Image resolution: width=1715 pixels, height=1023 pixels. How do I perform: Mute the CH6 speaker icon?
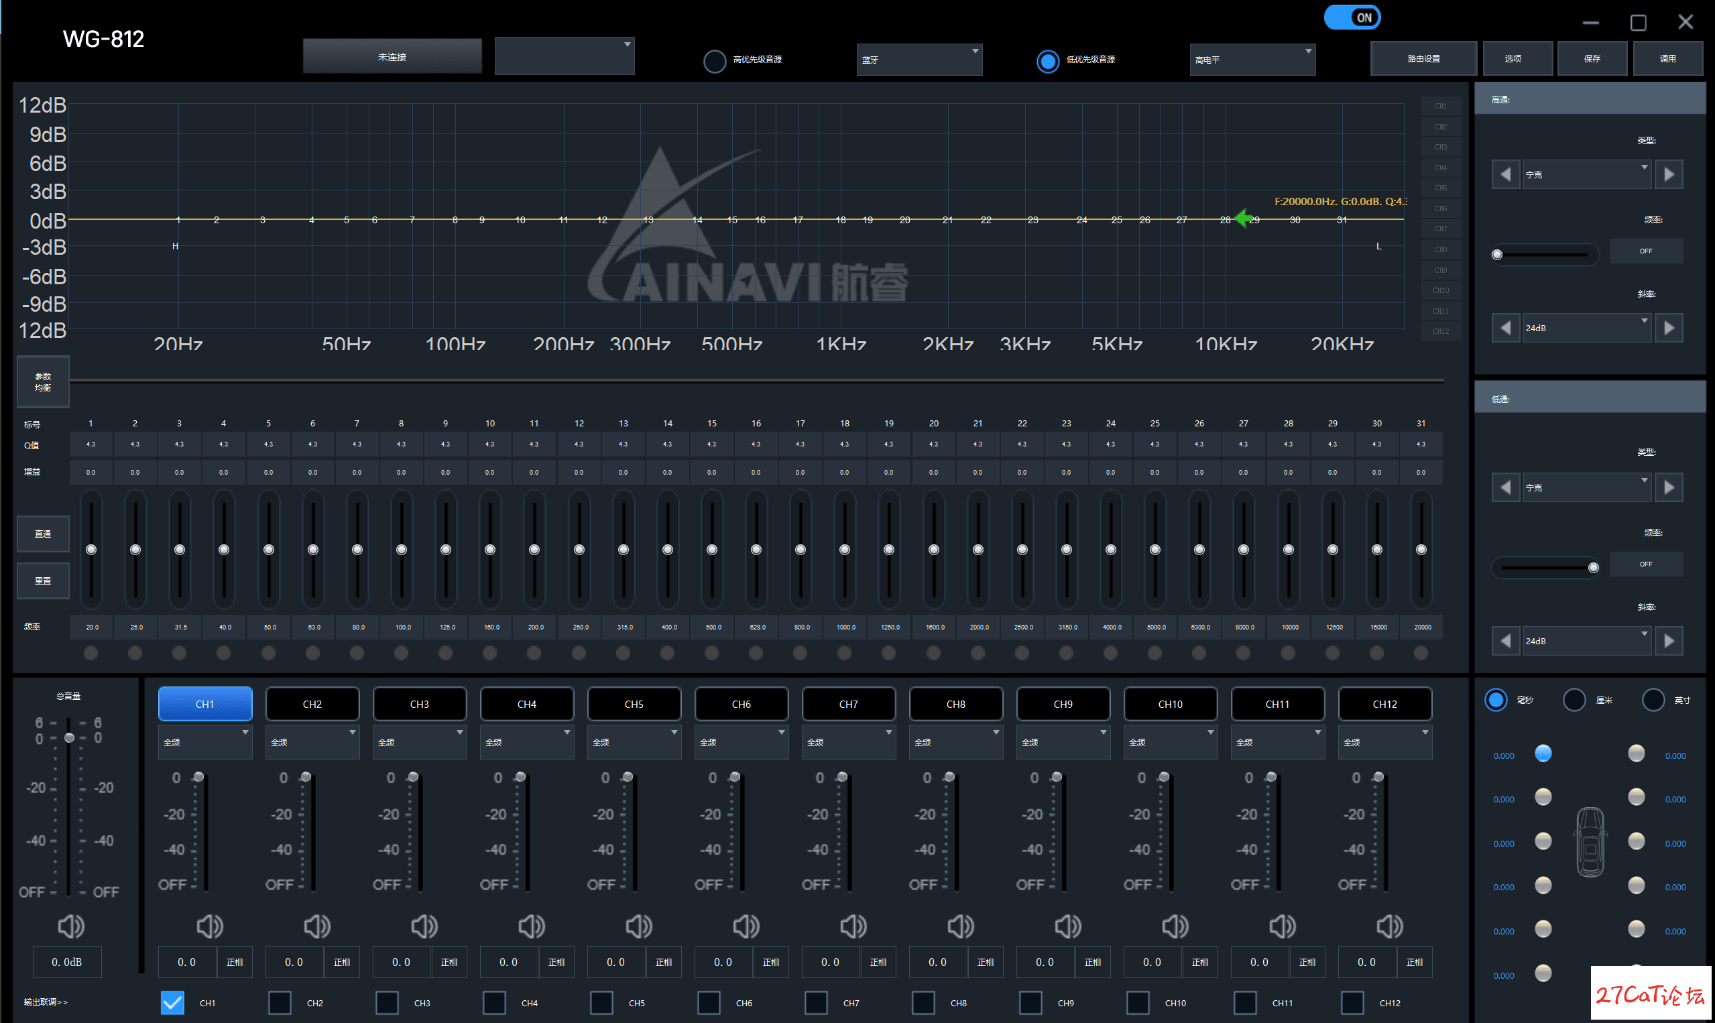pyautogui.click(x=746, y=926)
